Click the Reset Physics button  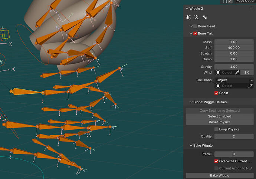(x=220, y=122)
